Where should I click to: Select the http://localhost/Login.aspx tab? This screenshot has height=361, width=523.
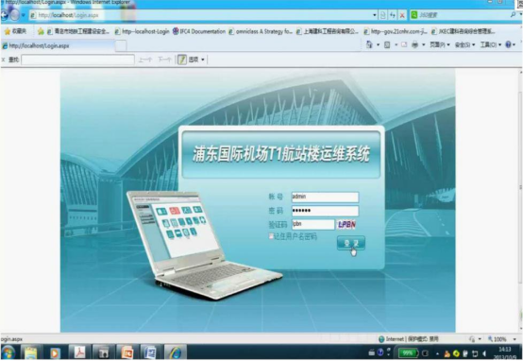point(58,45)
